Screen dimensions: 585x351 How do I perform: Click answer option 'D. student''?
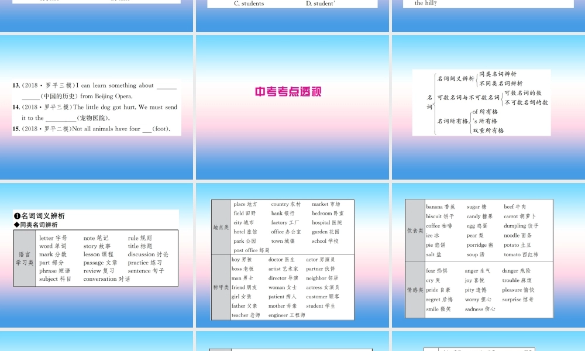click(x=320, y=4)
